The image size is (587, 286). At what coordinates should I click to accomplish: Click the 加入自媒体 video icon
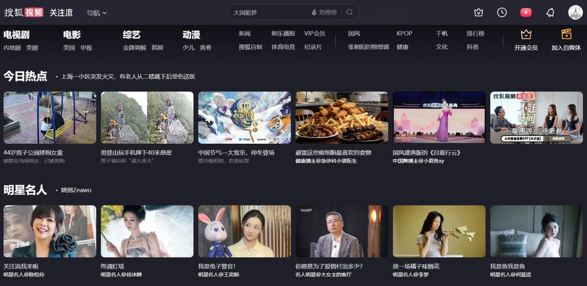click(566, 34)
